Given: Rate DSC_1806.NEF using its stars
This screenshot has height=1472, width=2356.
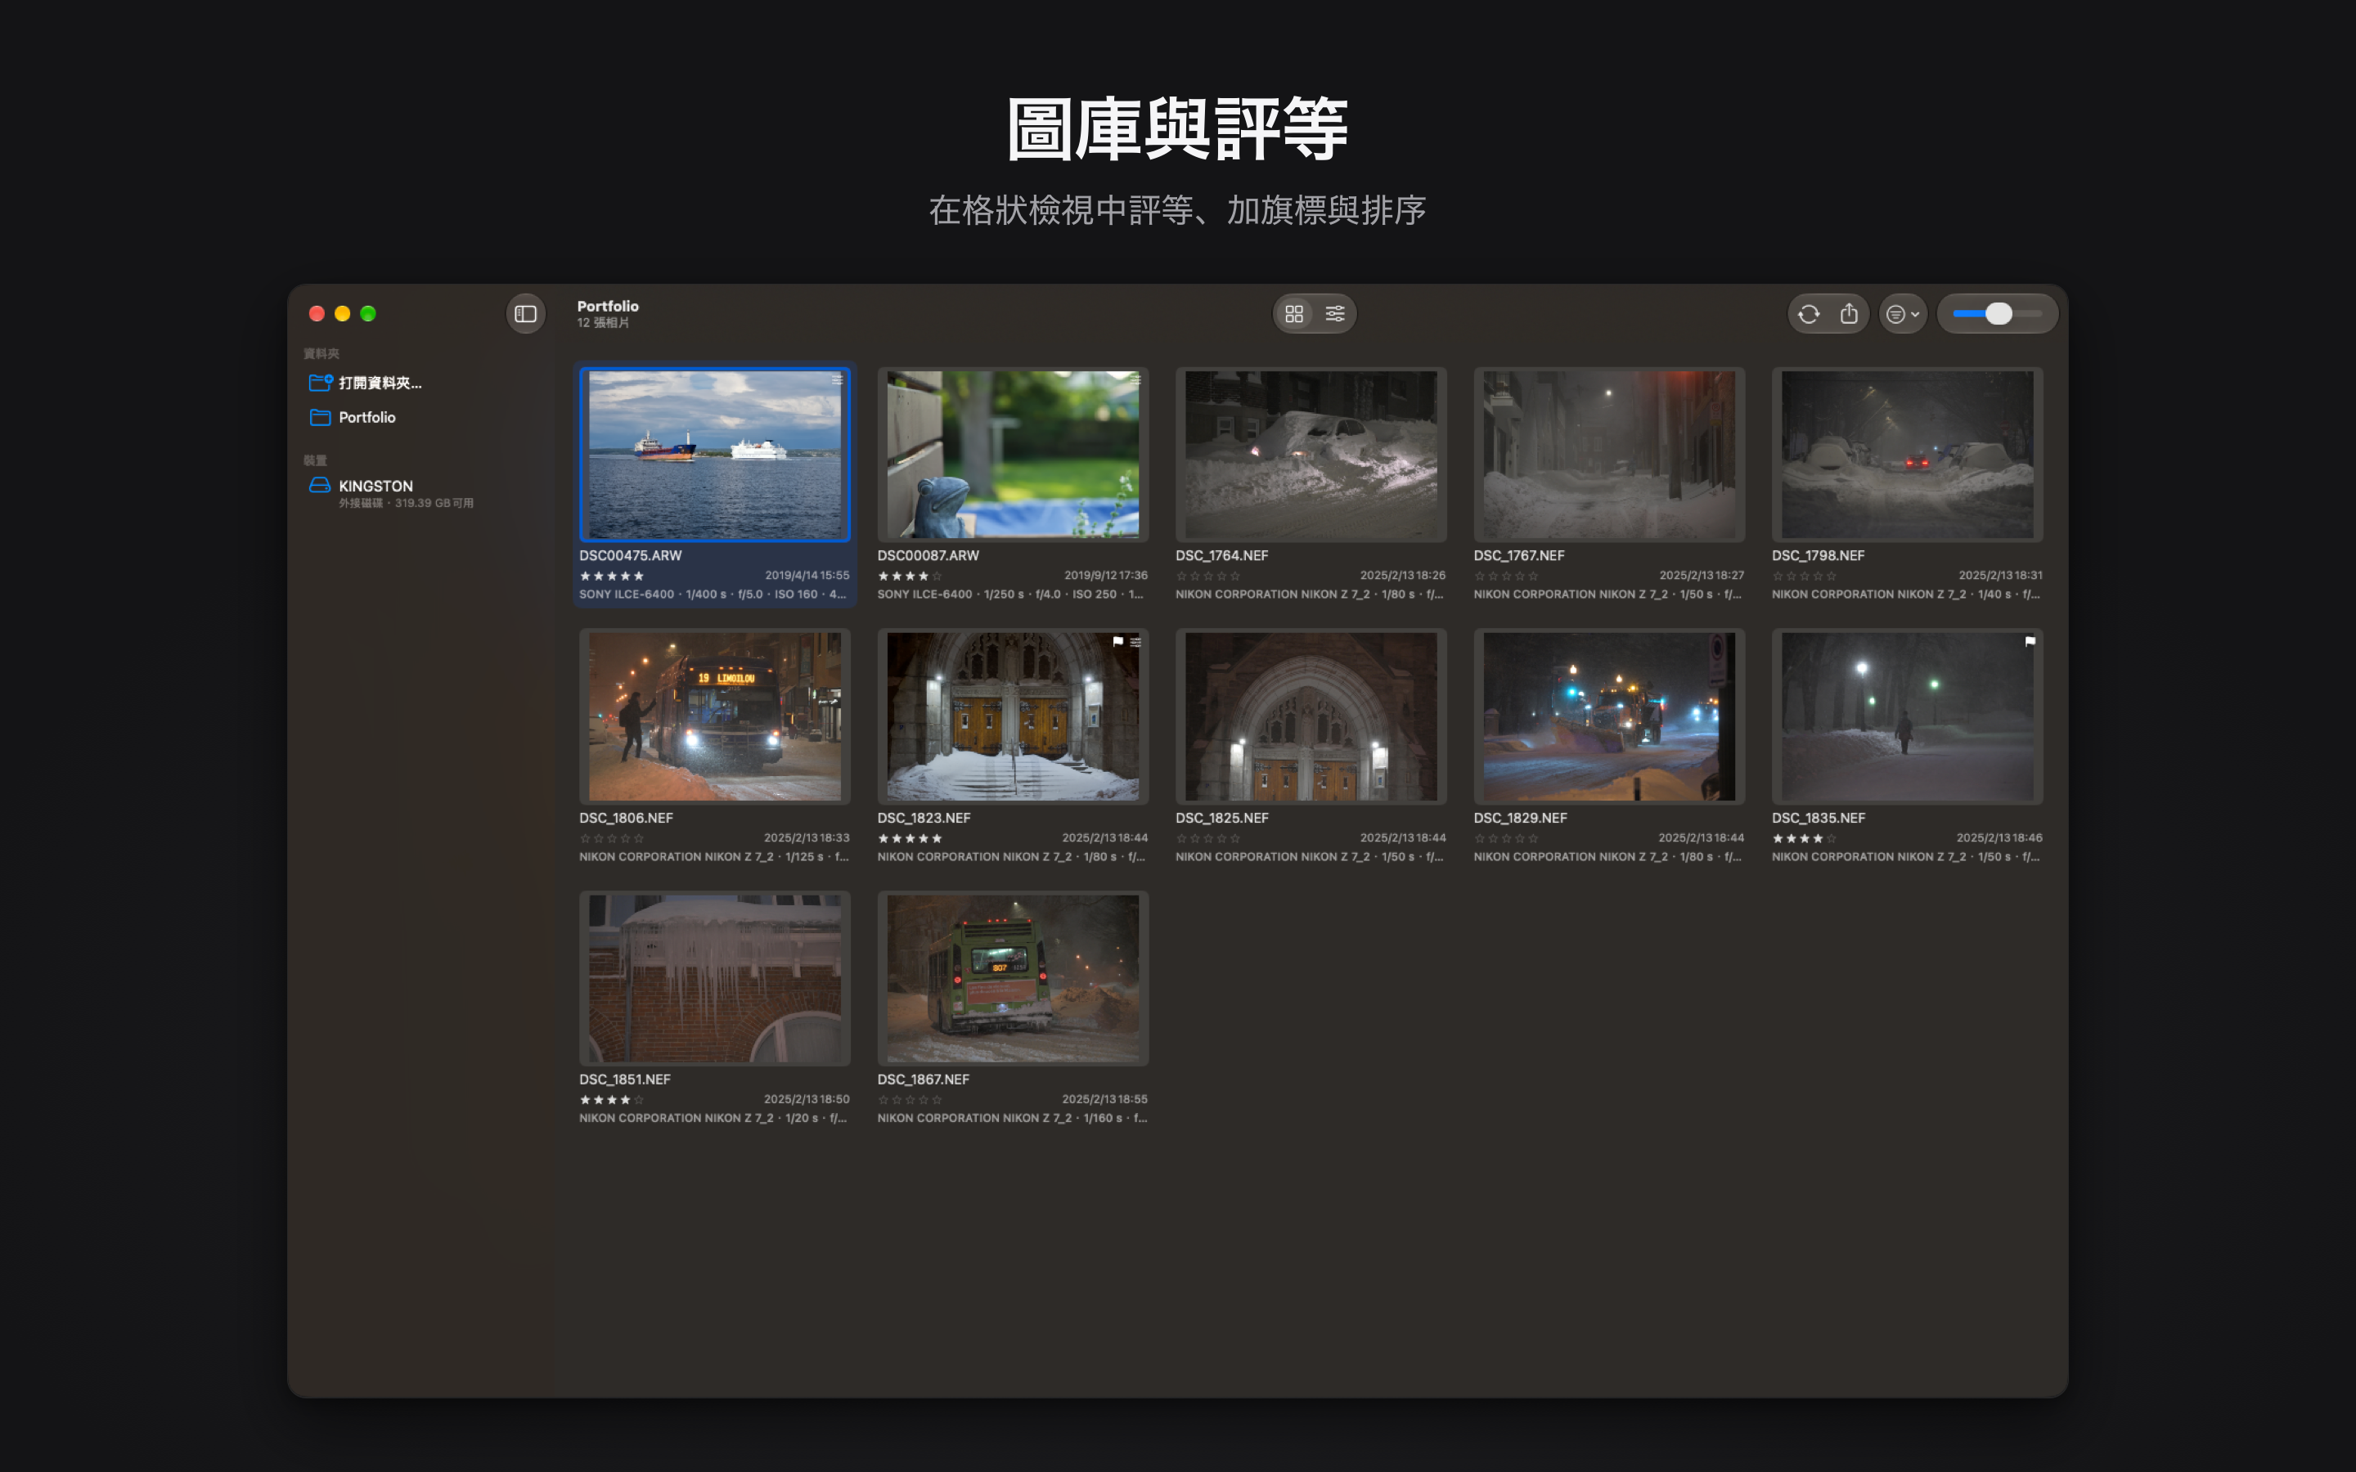Looking at the screenshot, I should click(x=611, y=838).
